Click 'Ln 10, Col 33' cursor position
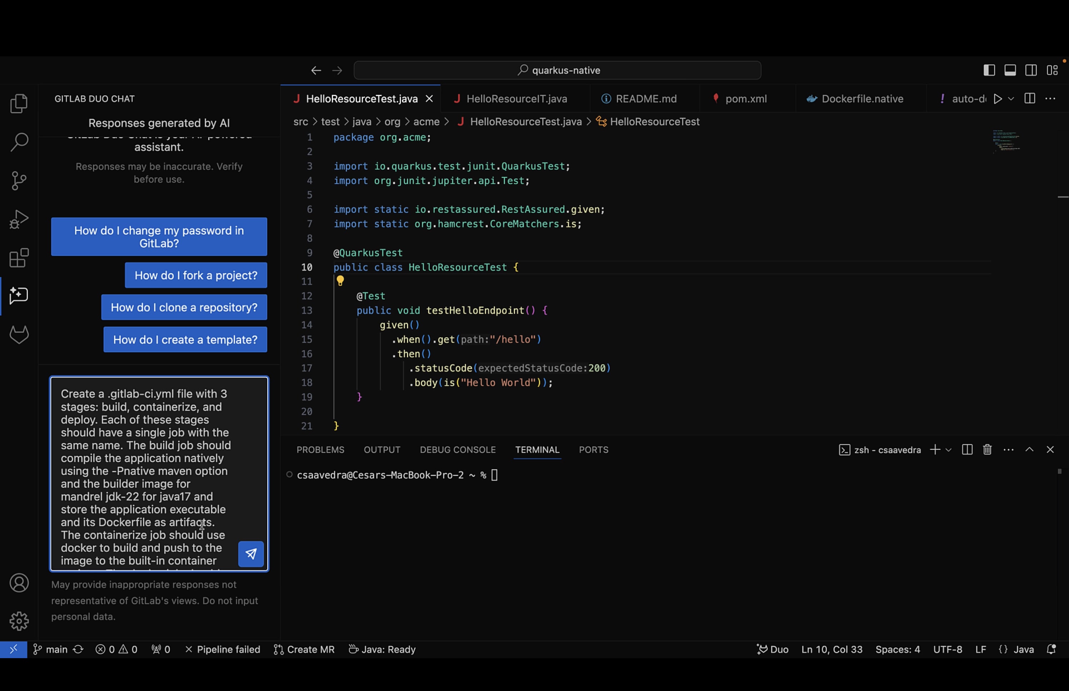 [832, 649]
